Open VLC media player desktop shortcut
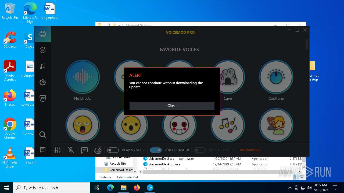The image size is (344, 193). [10, 158]
